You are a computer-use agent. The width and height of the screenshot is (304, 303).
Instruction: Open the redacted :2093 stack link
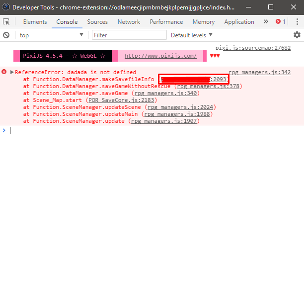193,79
